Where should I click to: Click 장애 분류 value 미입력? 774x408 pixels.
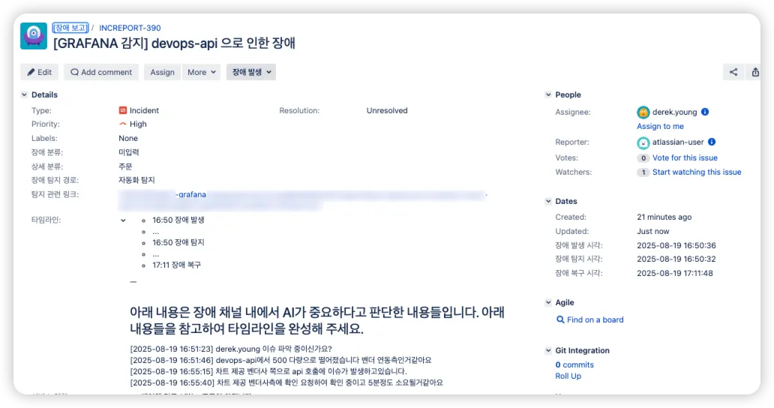click(x=129, y=152)
